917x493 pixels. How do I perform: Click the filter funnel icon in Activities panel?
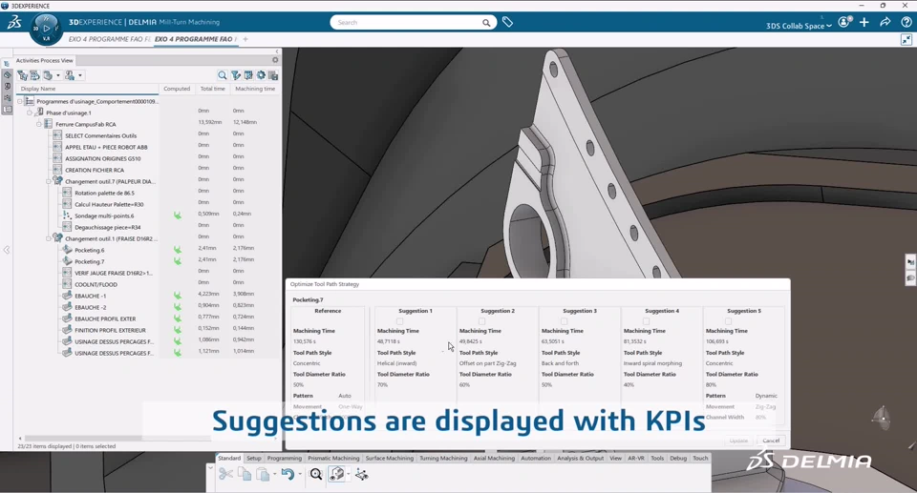click(236, 75)
